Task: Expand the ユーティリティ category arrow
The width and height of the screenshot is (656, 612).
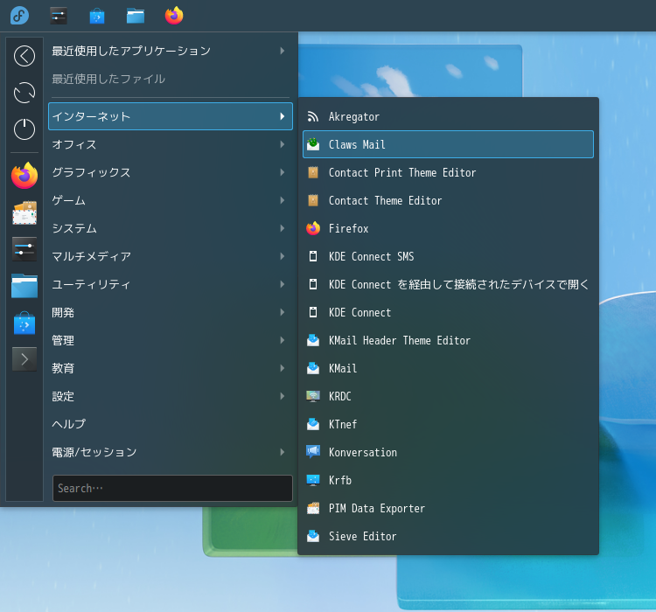Action: click(x=283, y=284)
